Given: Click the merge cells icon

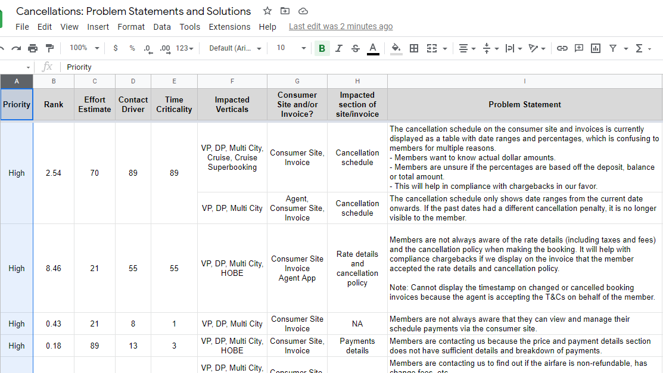Looking at the screenshot, I should pos(432,48).
